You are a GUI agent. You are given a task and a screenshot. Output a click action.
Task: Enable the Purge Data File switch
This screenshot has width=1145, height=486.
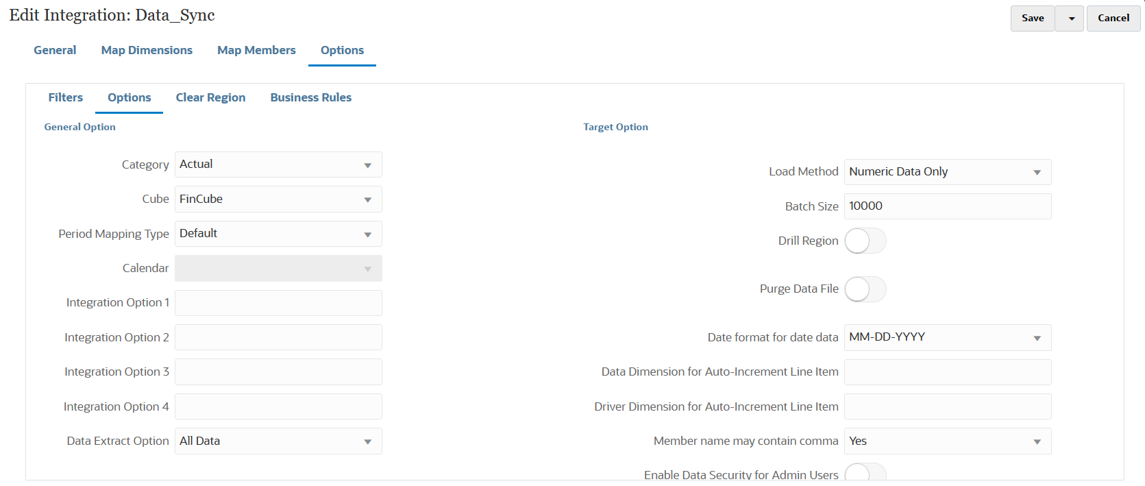(865, 289)
